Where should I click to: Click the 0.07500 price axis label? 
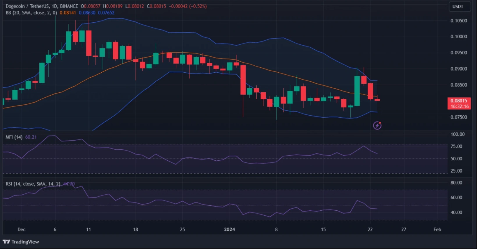(x=459, y=117)
